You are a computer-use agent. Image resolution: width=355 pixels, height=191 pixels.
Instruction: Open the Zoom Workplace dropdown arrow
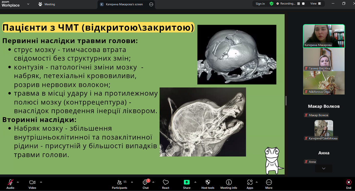(x=28, y=4)
